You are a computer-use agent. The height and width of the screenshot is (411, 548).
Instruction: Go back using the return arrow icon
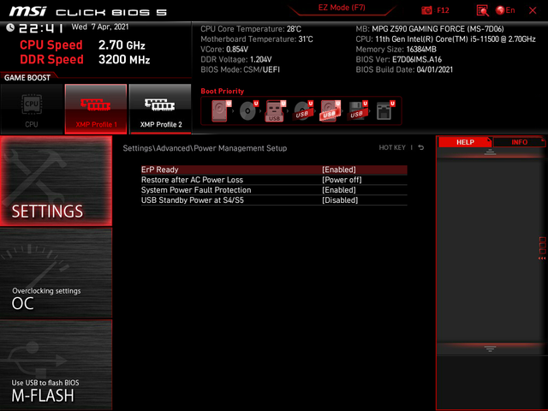point(421,147)
